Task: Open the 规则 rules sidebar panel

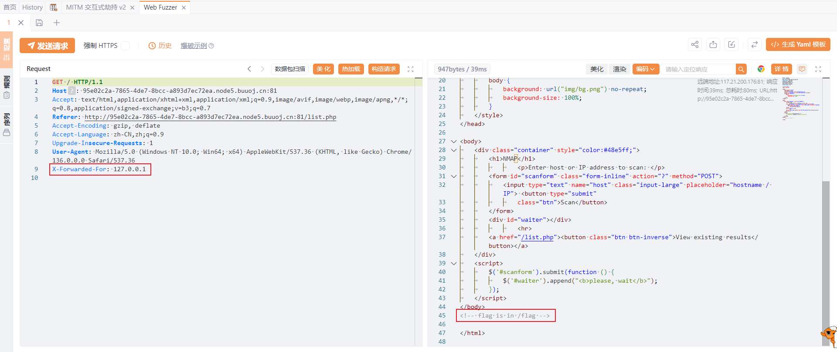Action: pyautogui.click(x=7, y=87)
